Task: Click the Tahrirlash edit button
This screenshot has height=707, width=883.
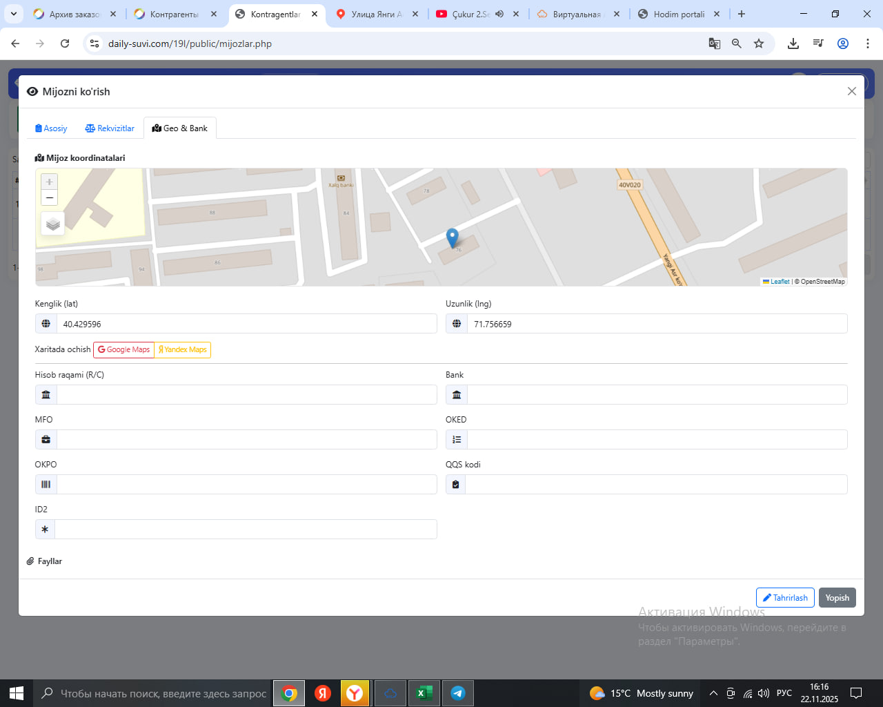Action: click(785, 598)
